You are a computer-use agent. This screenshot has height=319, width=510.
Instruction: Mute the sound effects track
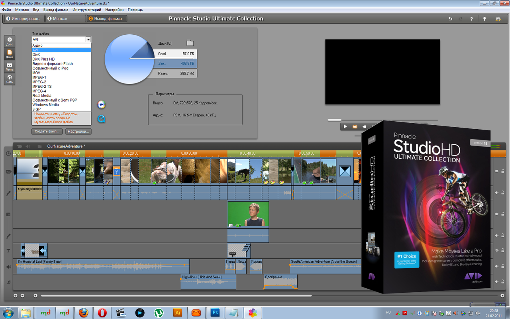click(x=496, y=265)
